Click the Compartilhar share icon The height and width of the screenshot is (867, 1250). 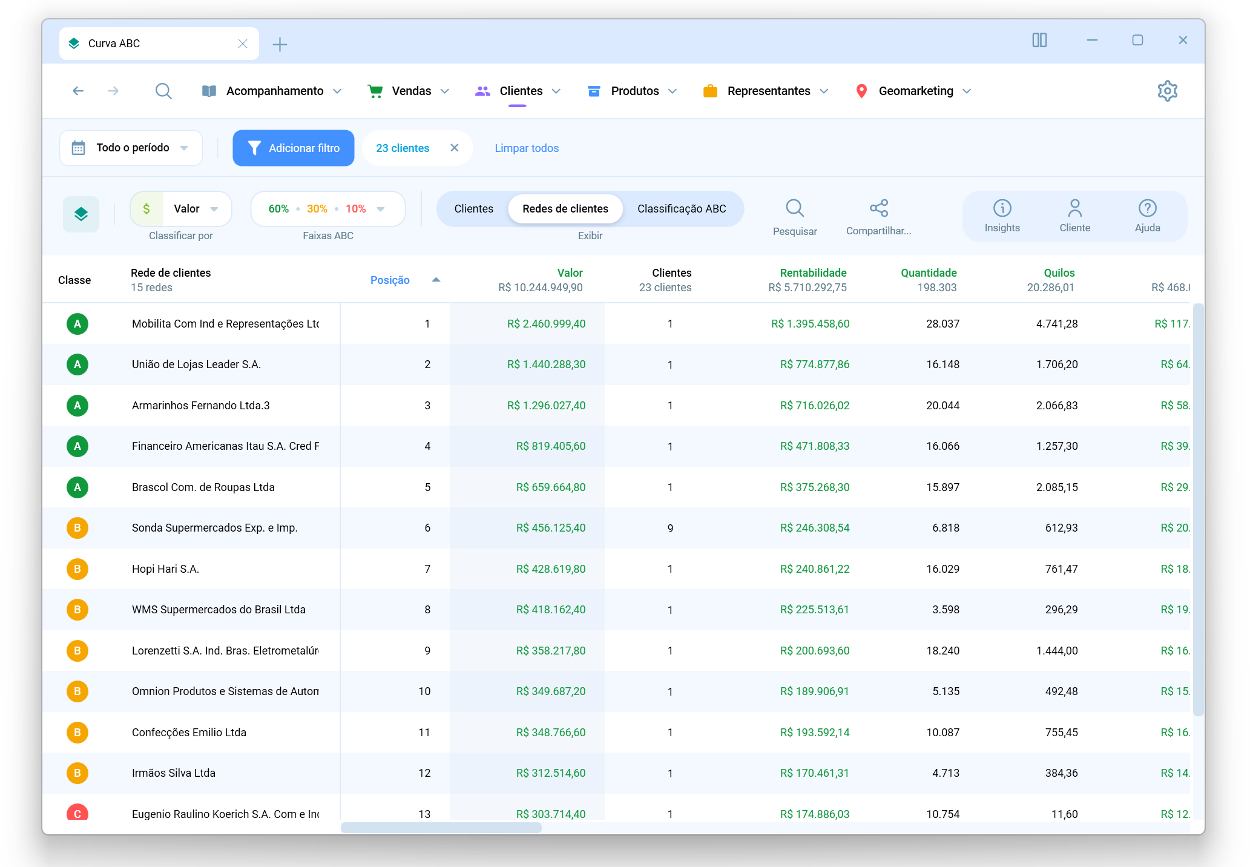879,208
